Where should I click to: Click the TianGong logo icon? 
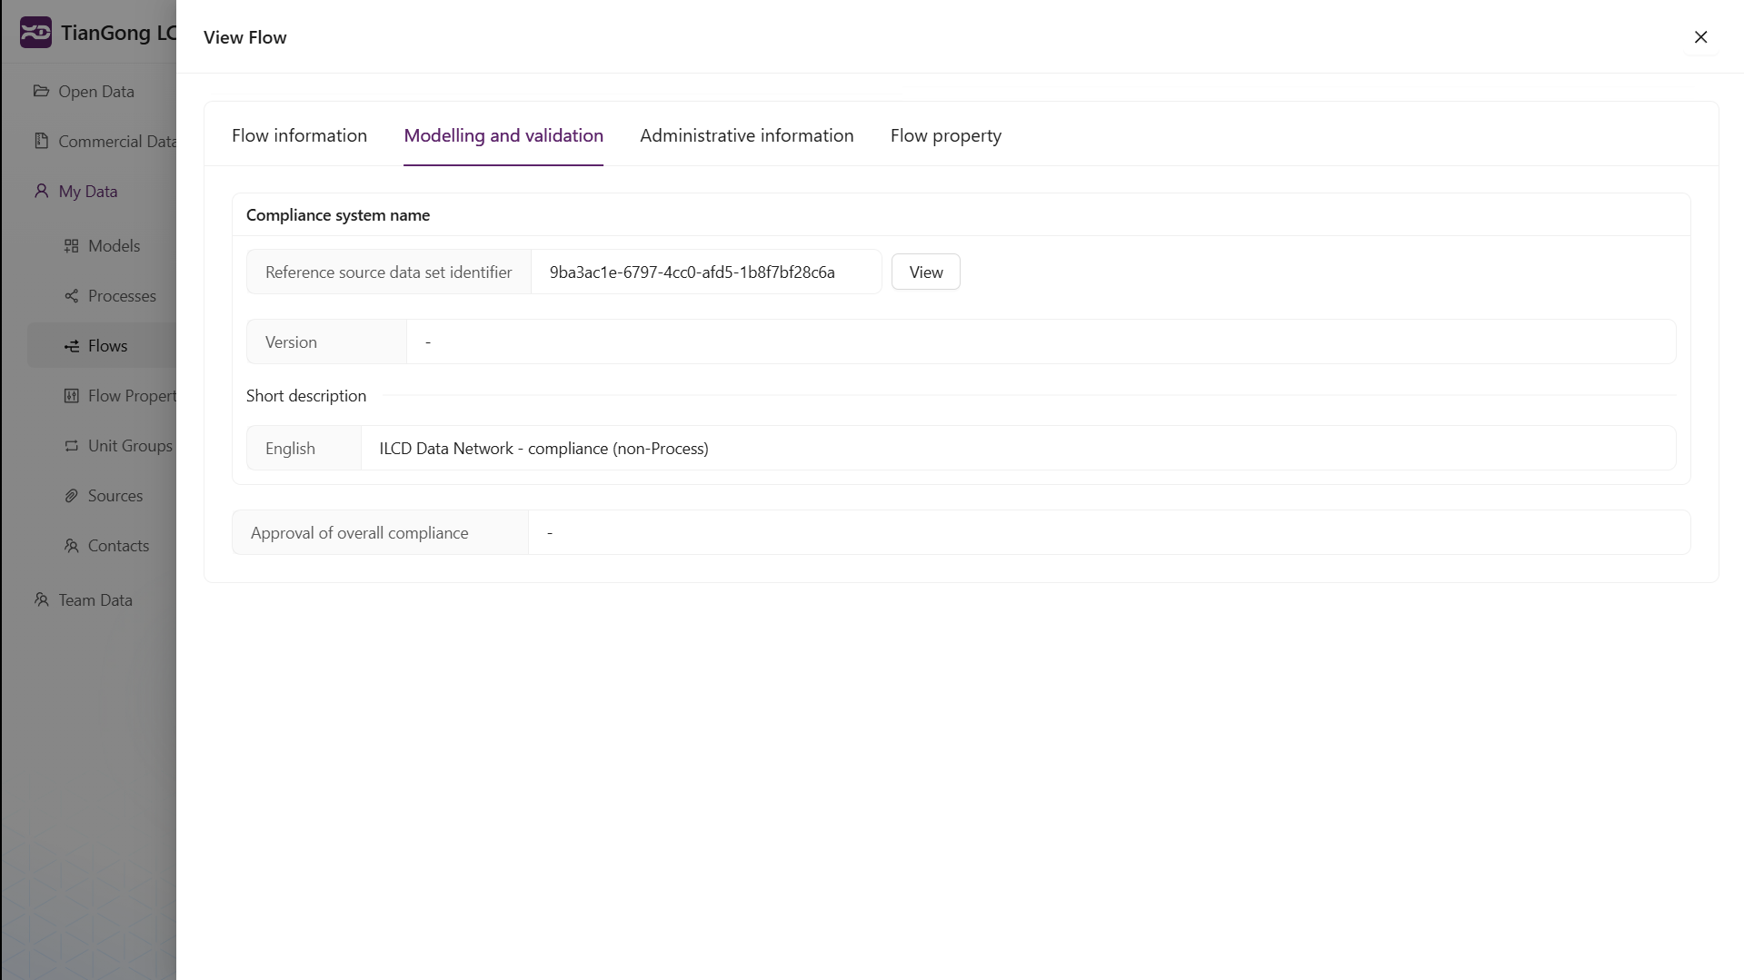pyautogui.click(x=35, y=33)
